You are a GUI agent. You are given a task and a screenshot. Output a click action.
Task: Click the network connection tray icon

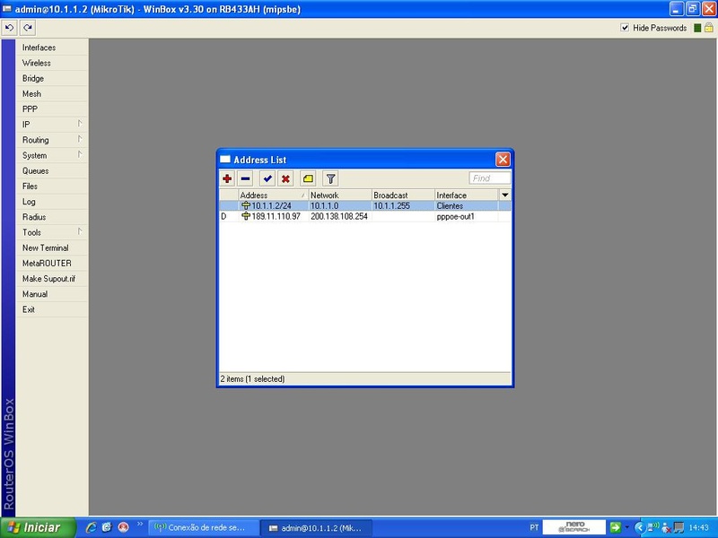[654, 527]
